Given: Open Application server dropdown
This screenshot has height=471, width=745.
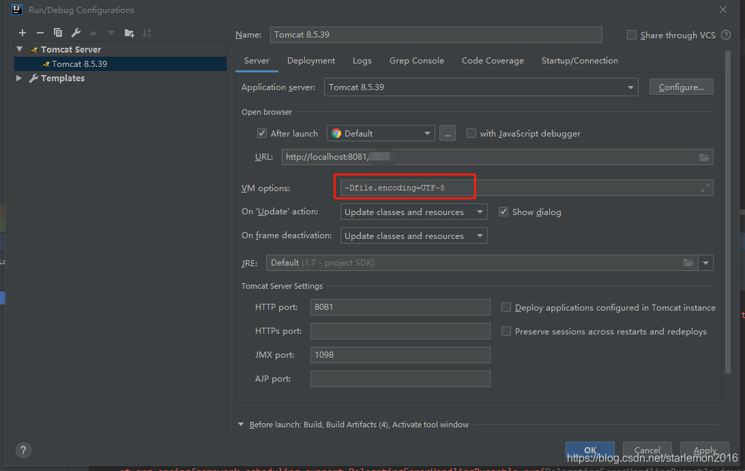Looking at the screenshot, I should 481,87.
